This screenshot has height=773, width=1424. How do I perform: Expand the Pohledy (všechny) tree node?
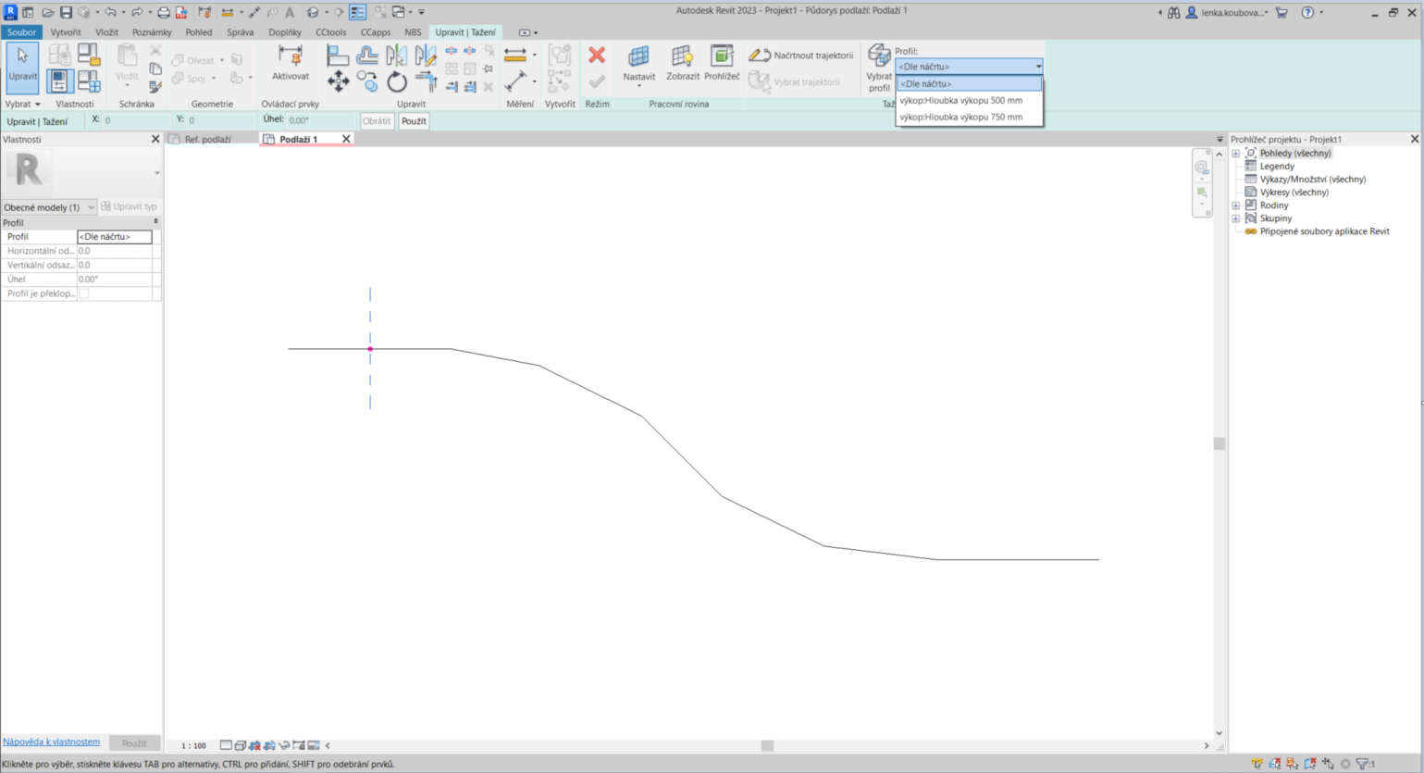point(1236,154)
